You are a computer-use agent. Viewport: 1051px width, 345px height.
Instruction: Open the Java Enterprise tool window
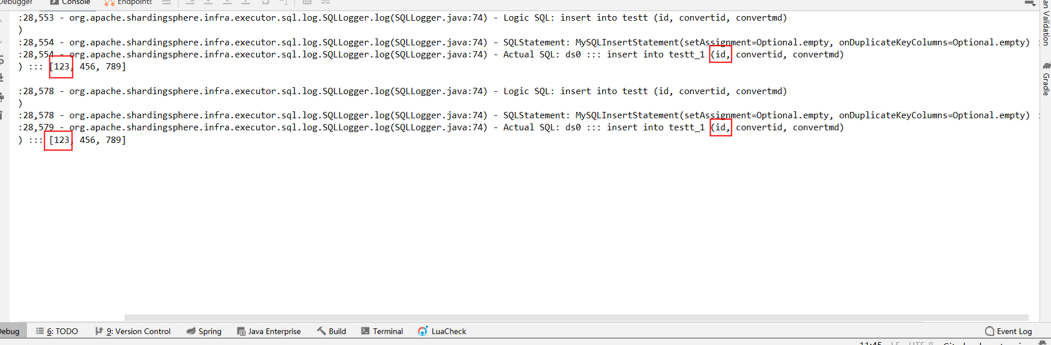269,331
